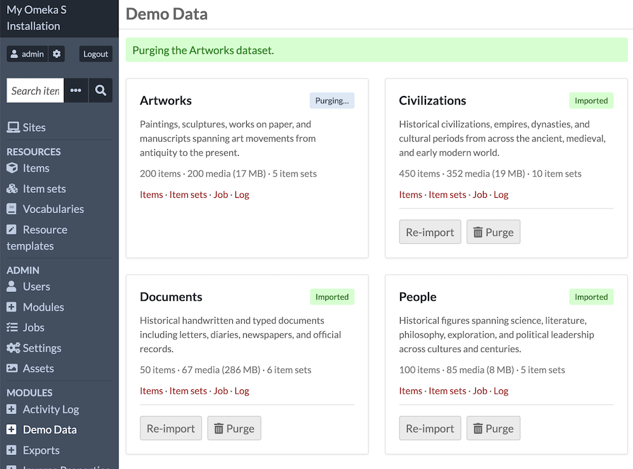Viewport: 633px width, 469px height.
Task: Open Artworks Log link
Action: click(242, 195)
